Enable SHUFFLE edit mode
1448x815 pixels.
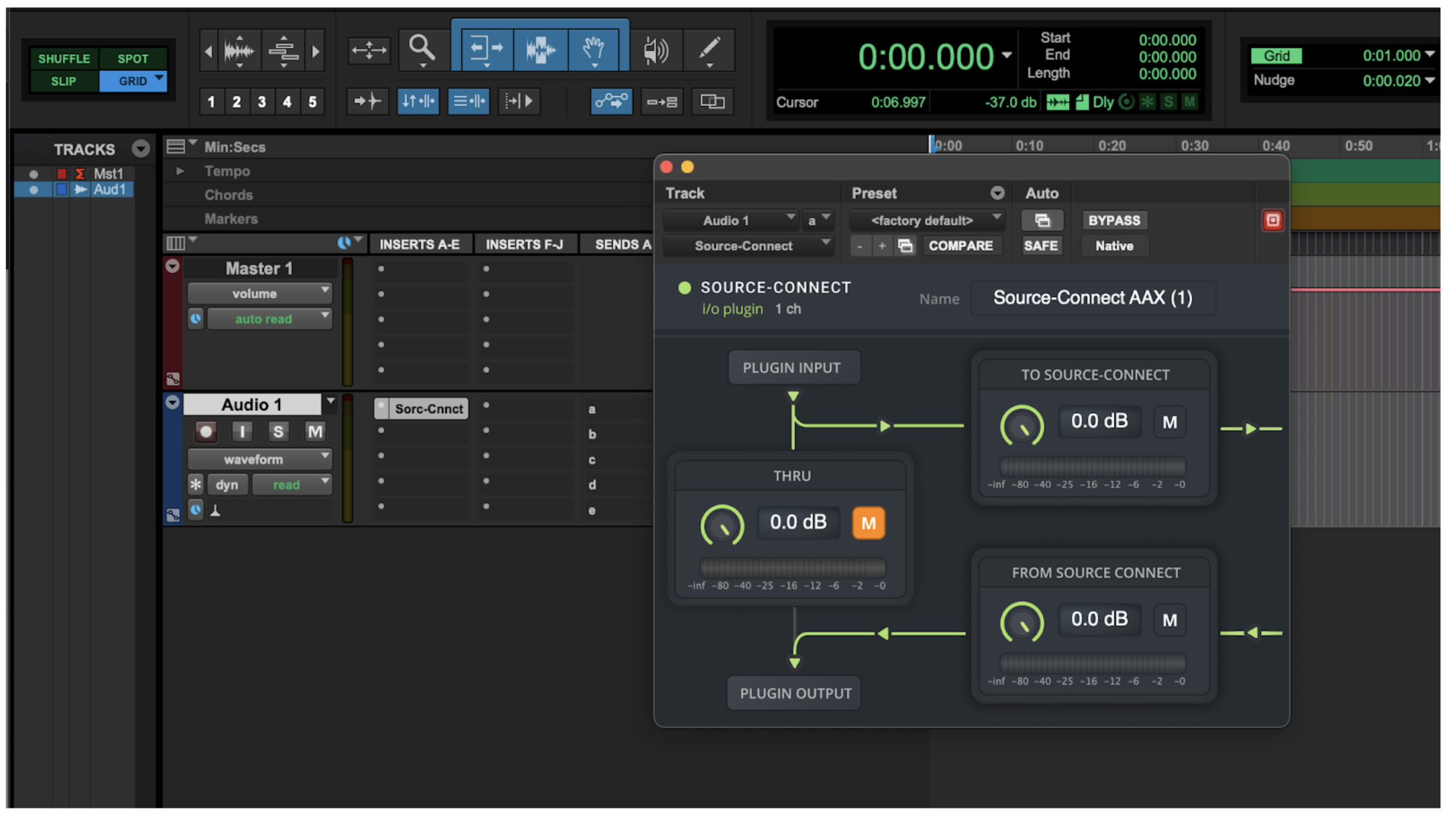pos(63,58)
